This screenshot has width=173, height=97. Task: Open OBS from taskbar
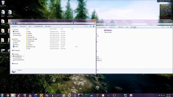[x=81, y=95]
